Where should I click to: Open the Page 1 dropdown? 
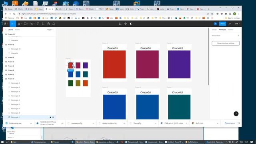coord(50,30)
